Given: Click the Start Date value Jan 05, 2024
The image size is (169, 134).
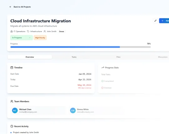Looking at the screenshot, I should [x=85, y=74].
